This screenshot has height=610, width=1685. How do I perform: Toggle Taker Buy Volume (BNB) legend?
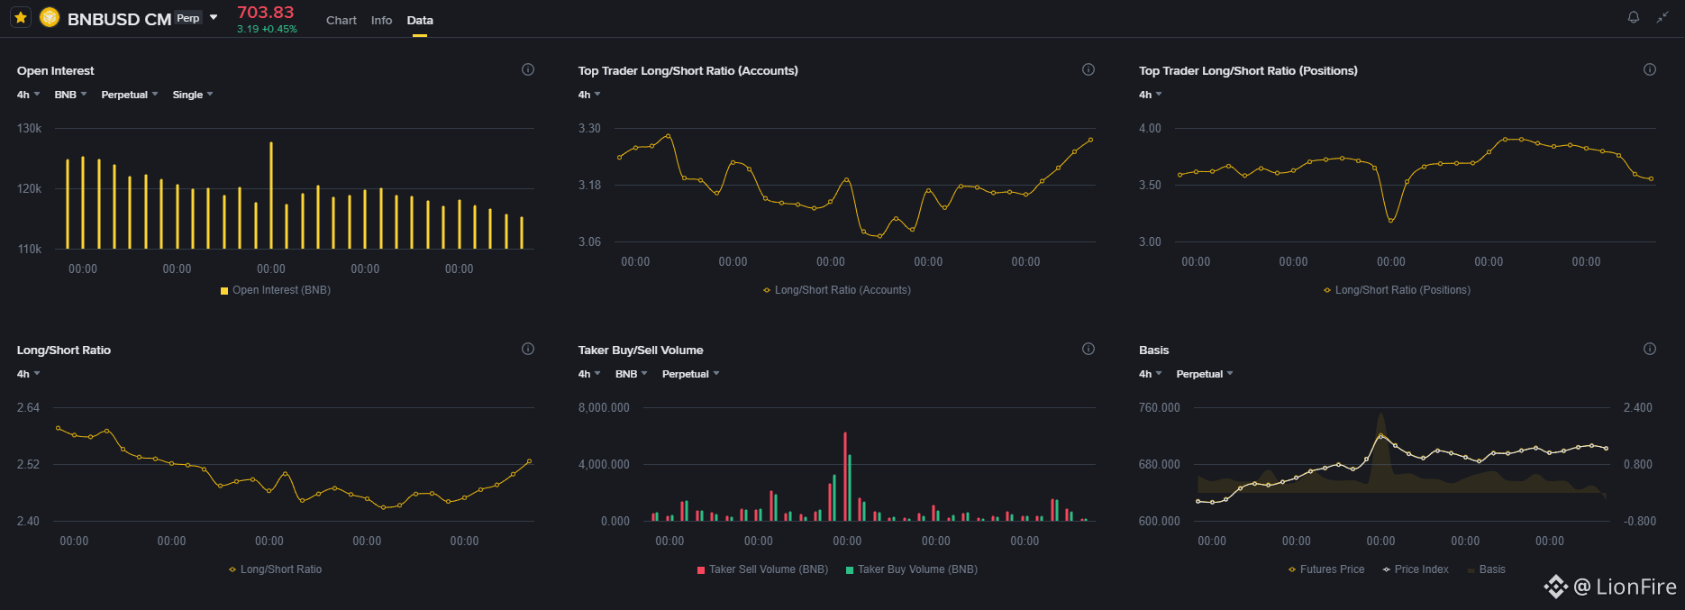912,569
